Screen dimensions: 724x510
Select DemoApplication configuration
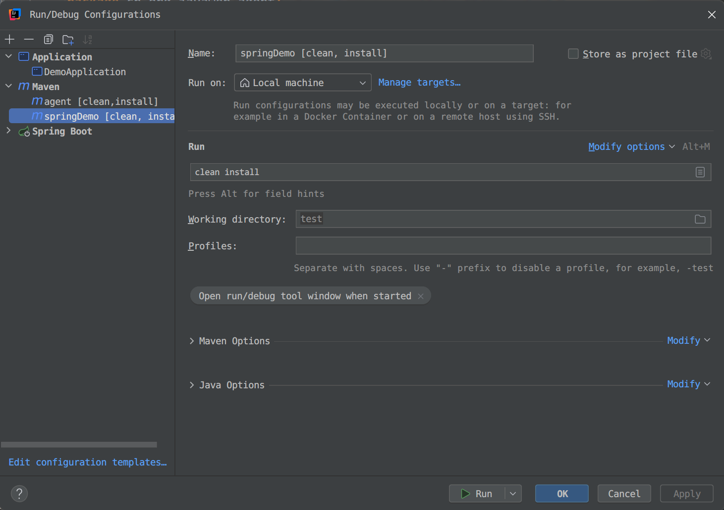pyautogui.click(x=85, y=72)
